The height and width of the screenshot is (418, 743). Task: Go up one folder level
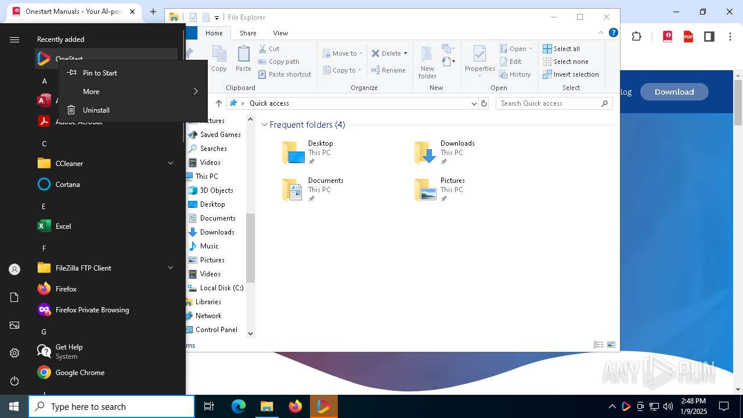click(x=218, y=103)
